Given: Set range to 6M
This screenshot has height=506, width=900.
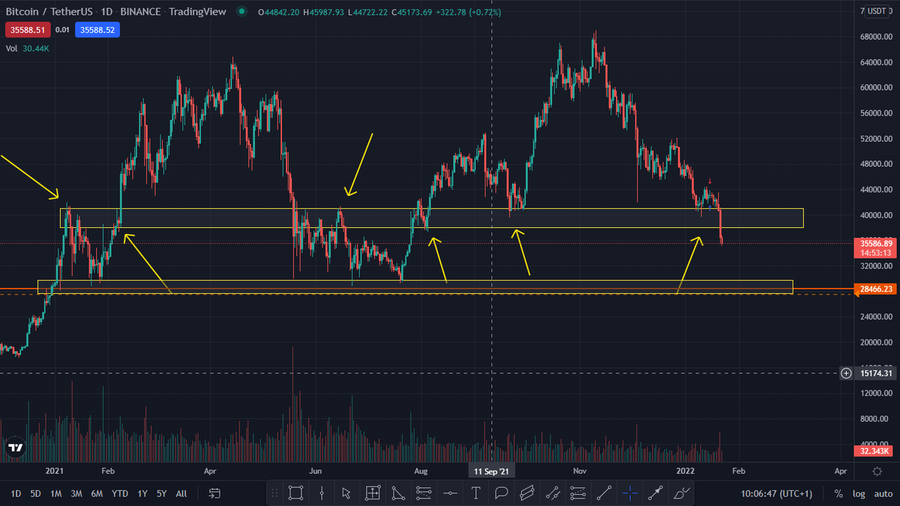Looking at the screenshot, I should [x=97, y=493].
